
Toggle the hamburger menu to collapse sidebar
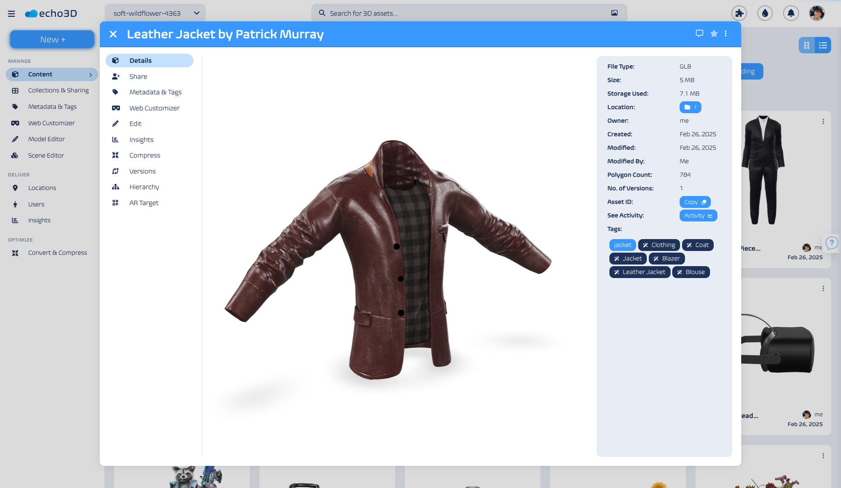pyautogui.click(x=11, y=13)
